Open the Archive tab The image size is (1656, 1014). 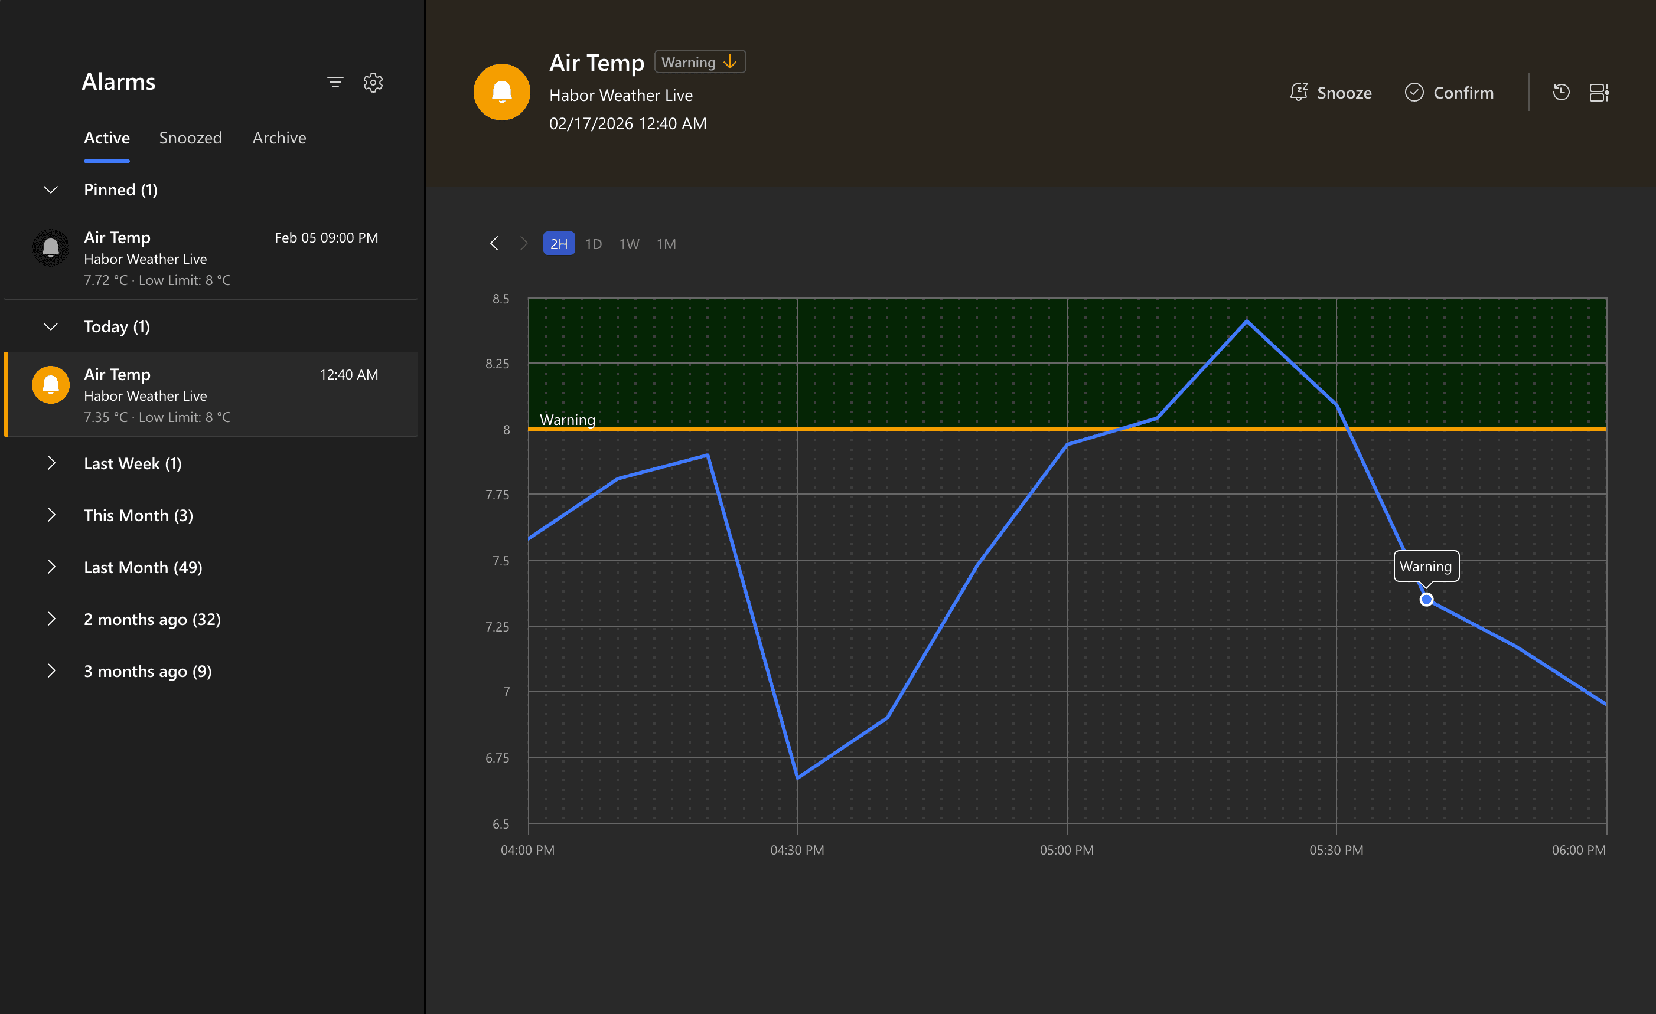point(279,138)
